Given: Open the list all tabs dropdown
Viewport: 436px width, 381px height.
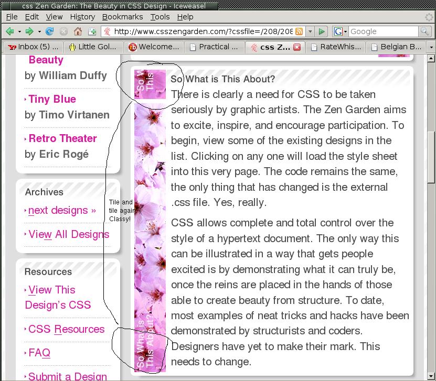Looking at the screenshot, I should (431, 47).
